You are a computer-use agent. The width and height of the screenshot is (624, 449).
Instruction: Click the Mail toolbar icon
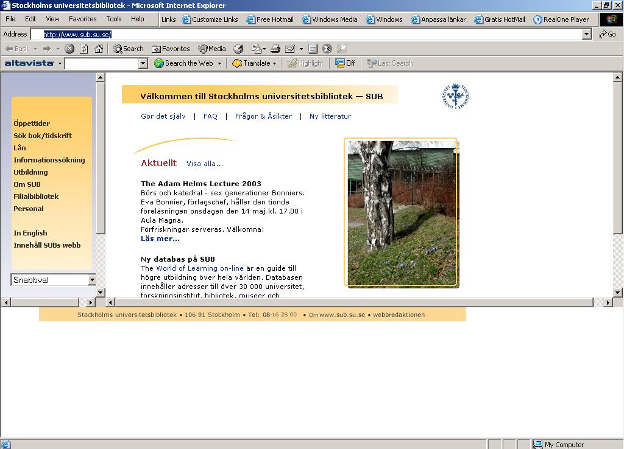257,49
